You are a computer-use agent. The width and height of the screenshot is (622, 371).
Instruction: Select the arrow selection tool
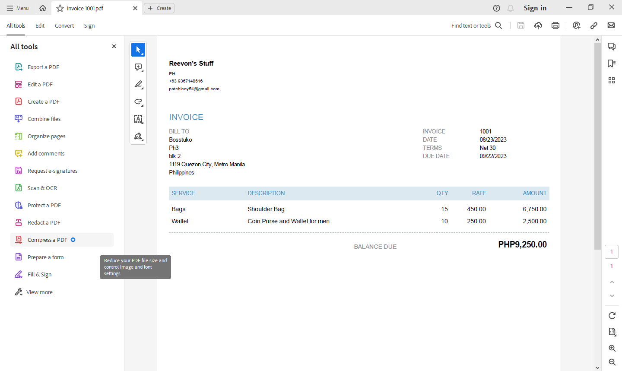[x=138, y=50]
